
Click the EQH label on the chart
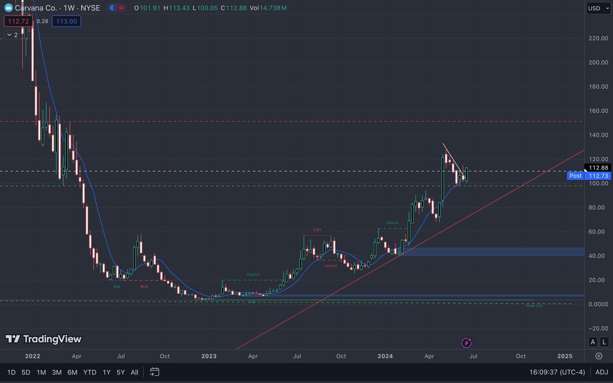317,230
